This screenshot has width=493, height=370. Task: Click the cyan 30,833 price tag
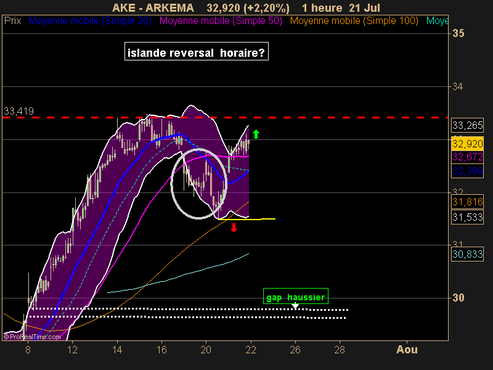click(467, 254)
